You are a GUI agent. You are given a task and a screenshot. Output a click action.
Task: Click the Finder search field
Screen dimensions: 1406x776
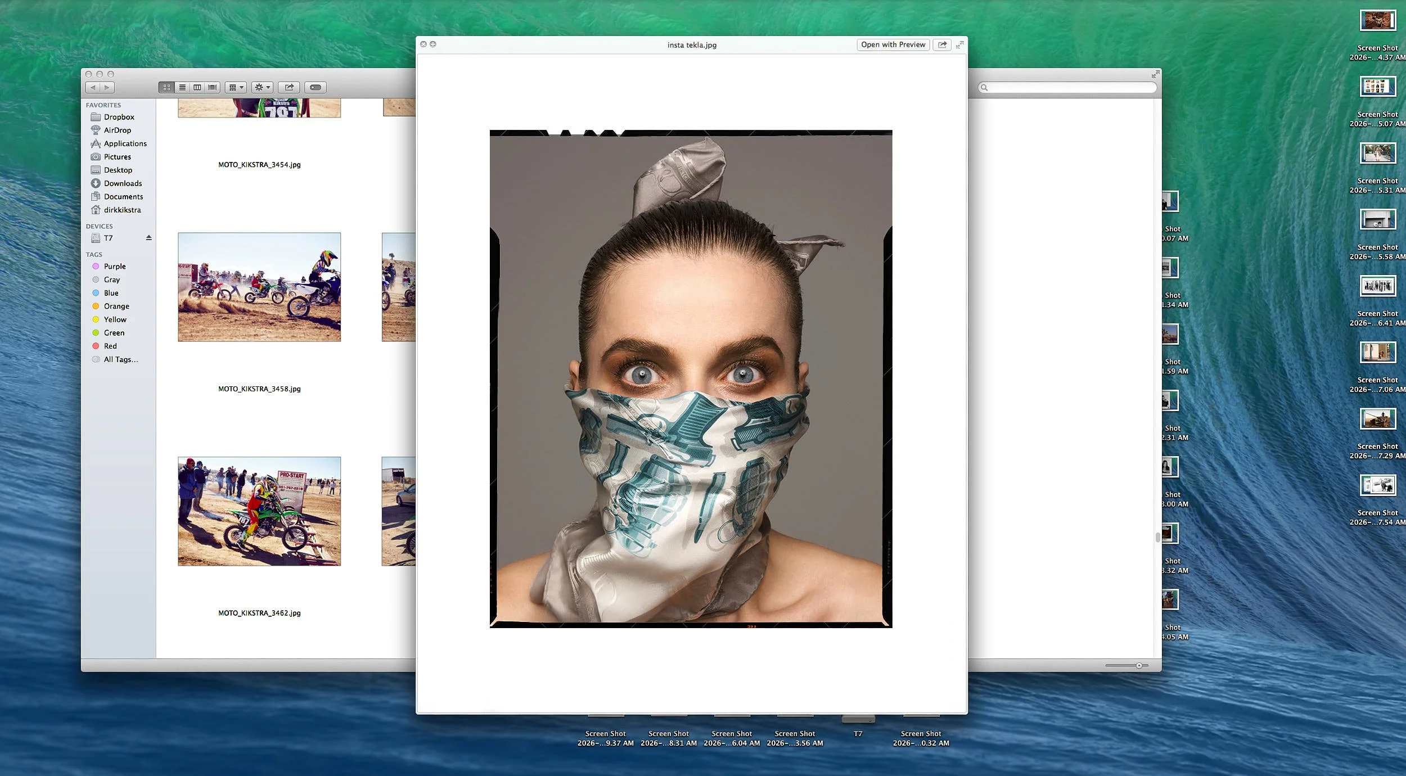1067,88
